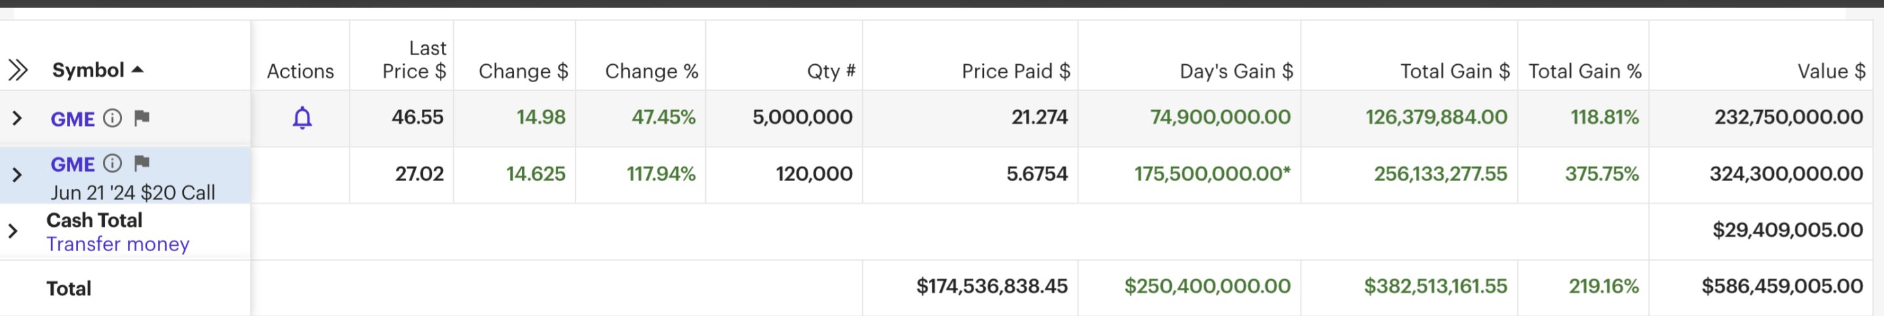Image resolution: width=1884 pixels, height=316 pixels.
Task: Sort by Qty # column header
Action: pos(831,71)
